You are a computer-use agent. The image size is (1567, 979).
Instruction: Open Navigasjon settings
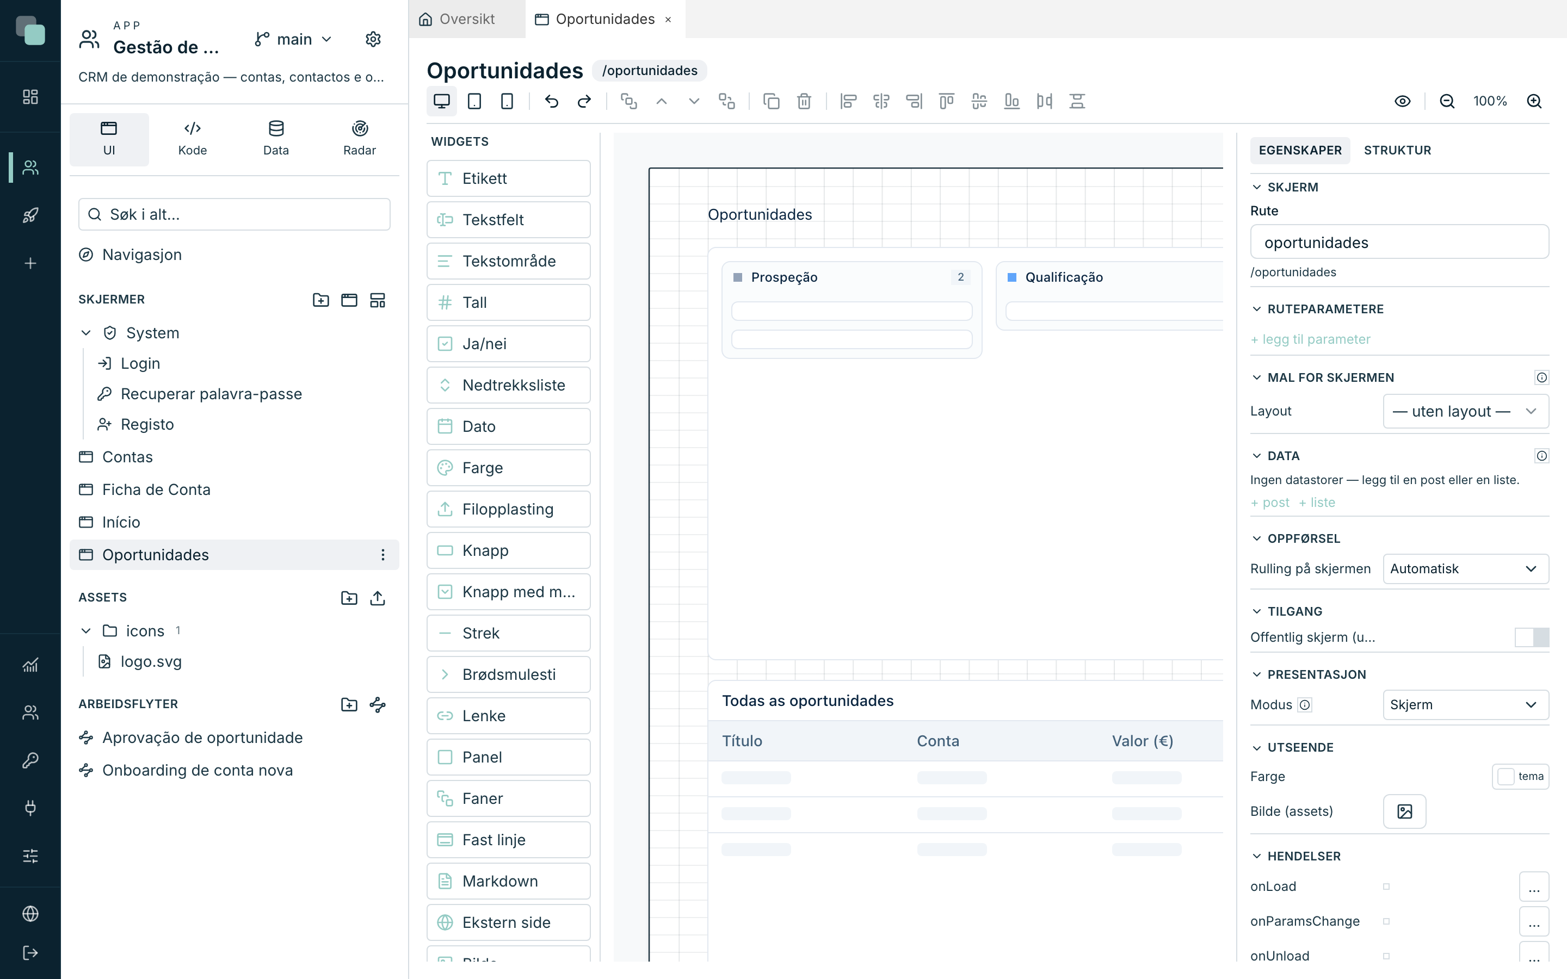235,255
